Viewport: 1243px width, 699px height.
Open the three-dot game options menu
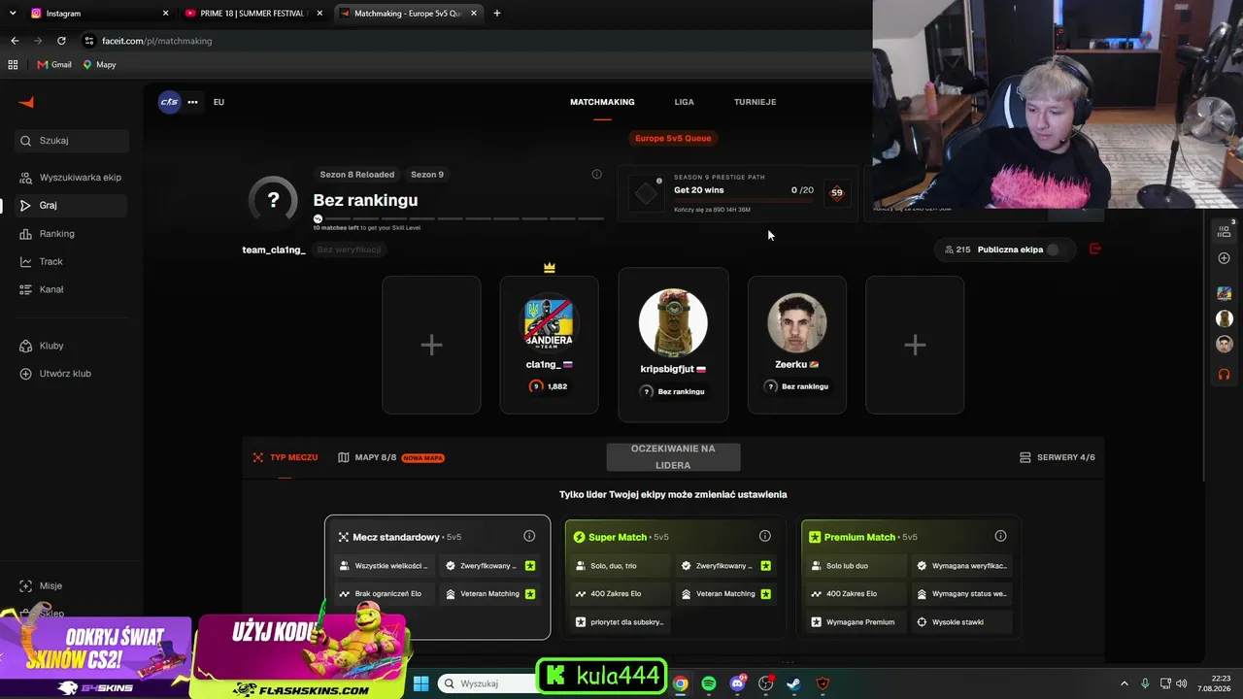coord(192,102)
